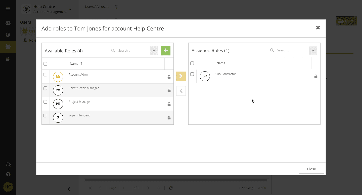Click the refresh icon in the pagination bar
This screenshot has height=195, width=362.
171,188
